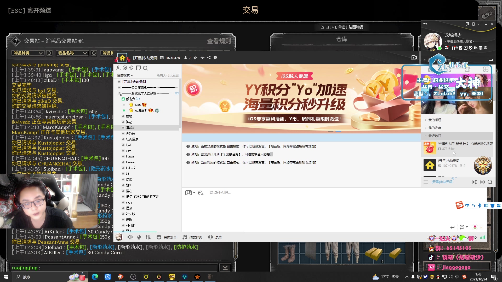Expand 我的频道 section in YY panel
This screenshot has height=282, width=502.
[x=435, y=120]
